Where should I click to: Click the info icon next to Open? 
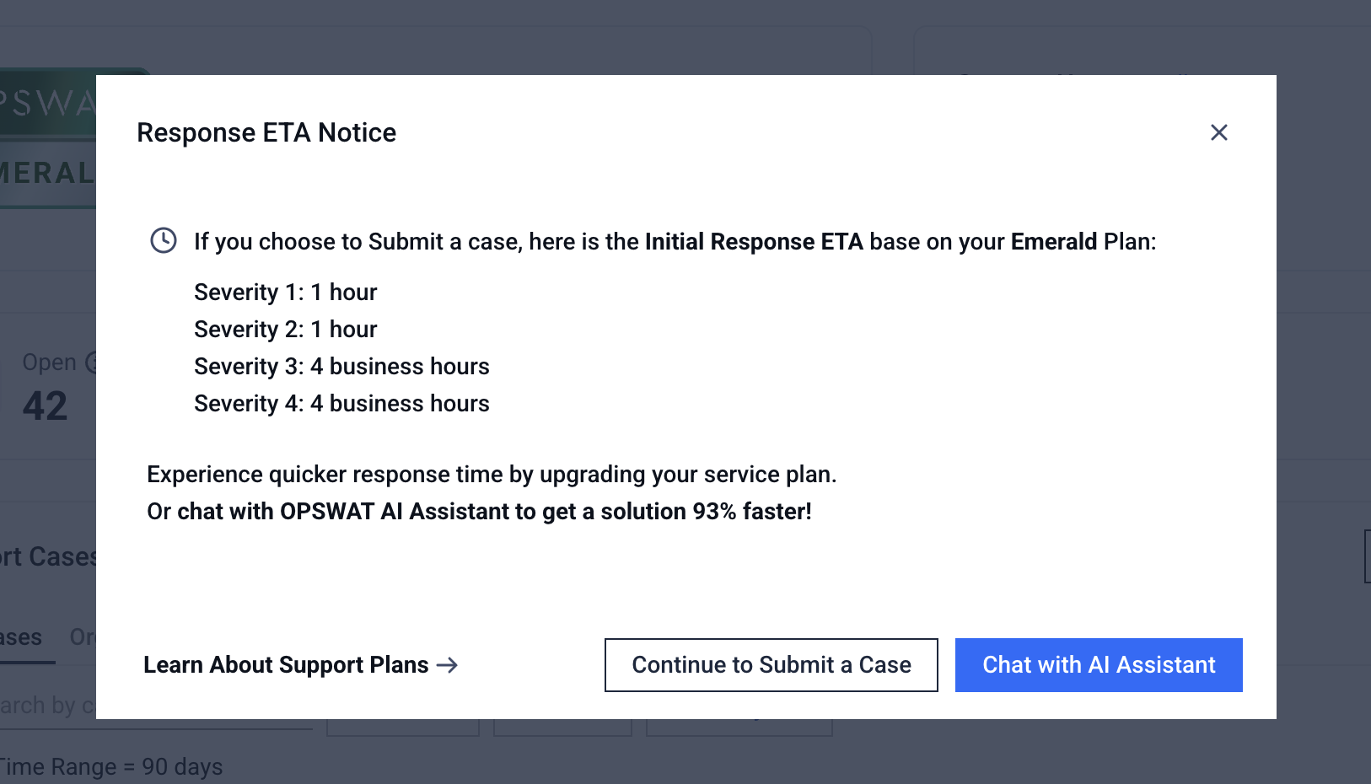(91, 362)
